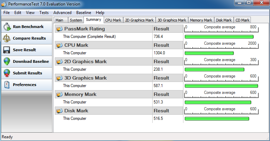
Task: Switch to the Memory Mark tab
Action: pyautogui.click(x=201, y=20)
